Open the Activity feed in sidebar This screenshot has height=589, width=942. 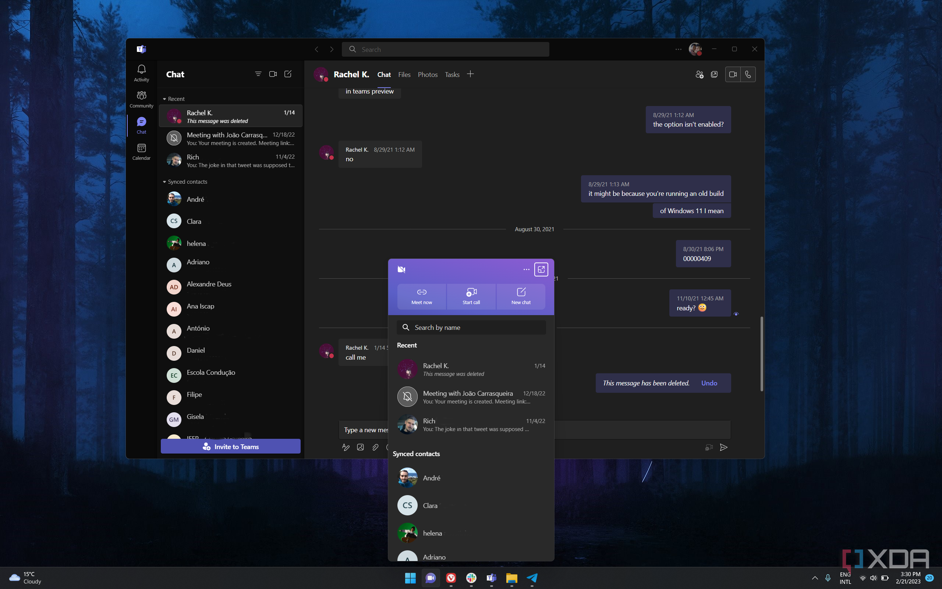(x=141, y=73)
